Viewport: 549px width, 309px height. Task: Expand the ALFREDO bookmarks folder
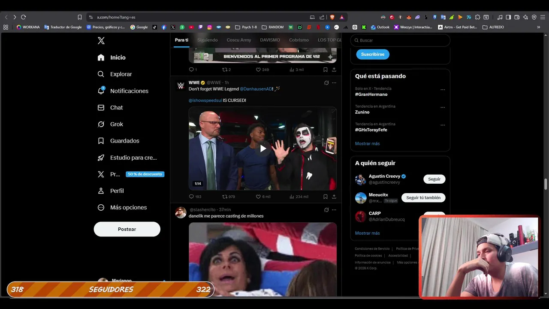493,27
